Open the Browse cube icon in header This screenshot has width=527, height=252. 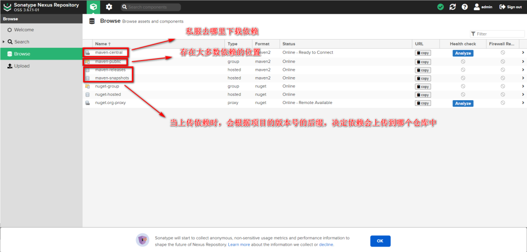coord(93,7)
